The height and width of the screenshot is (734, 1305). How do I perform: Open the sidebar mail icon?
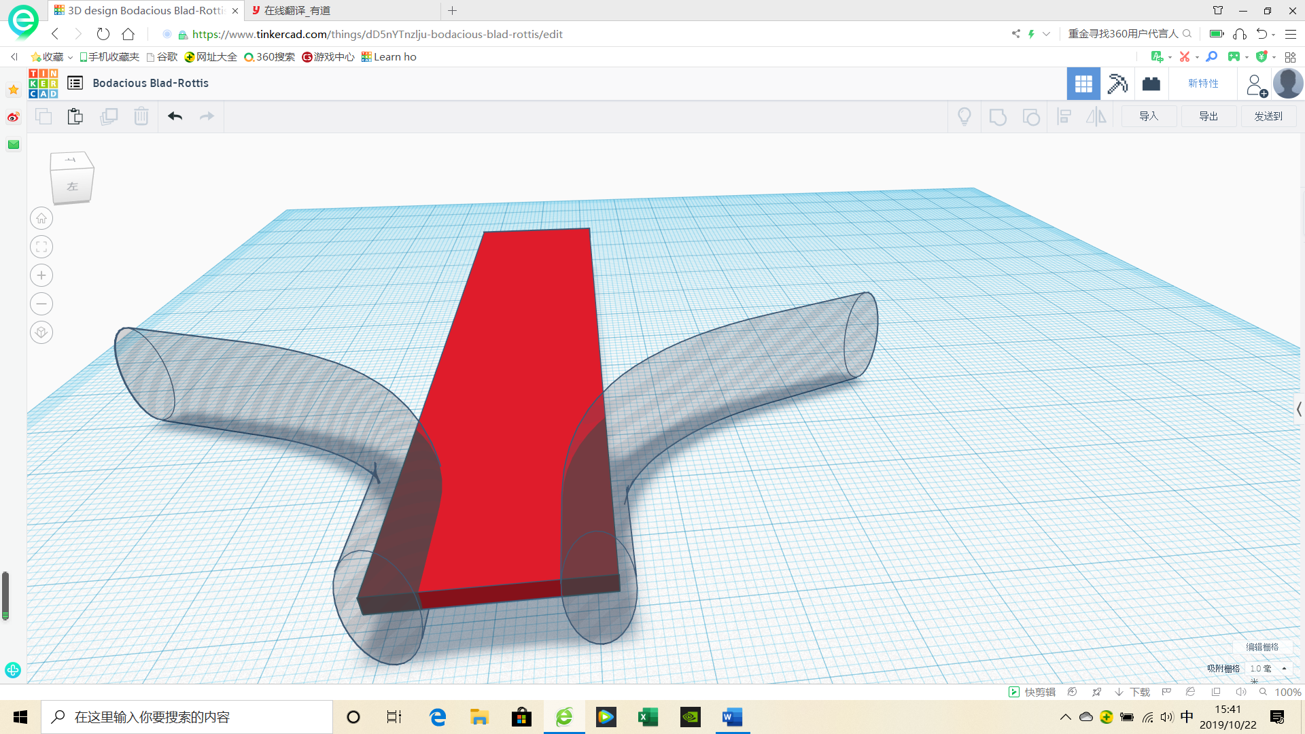[x=14, y=144]
